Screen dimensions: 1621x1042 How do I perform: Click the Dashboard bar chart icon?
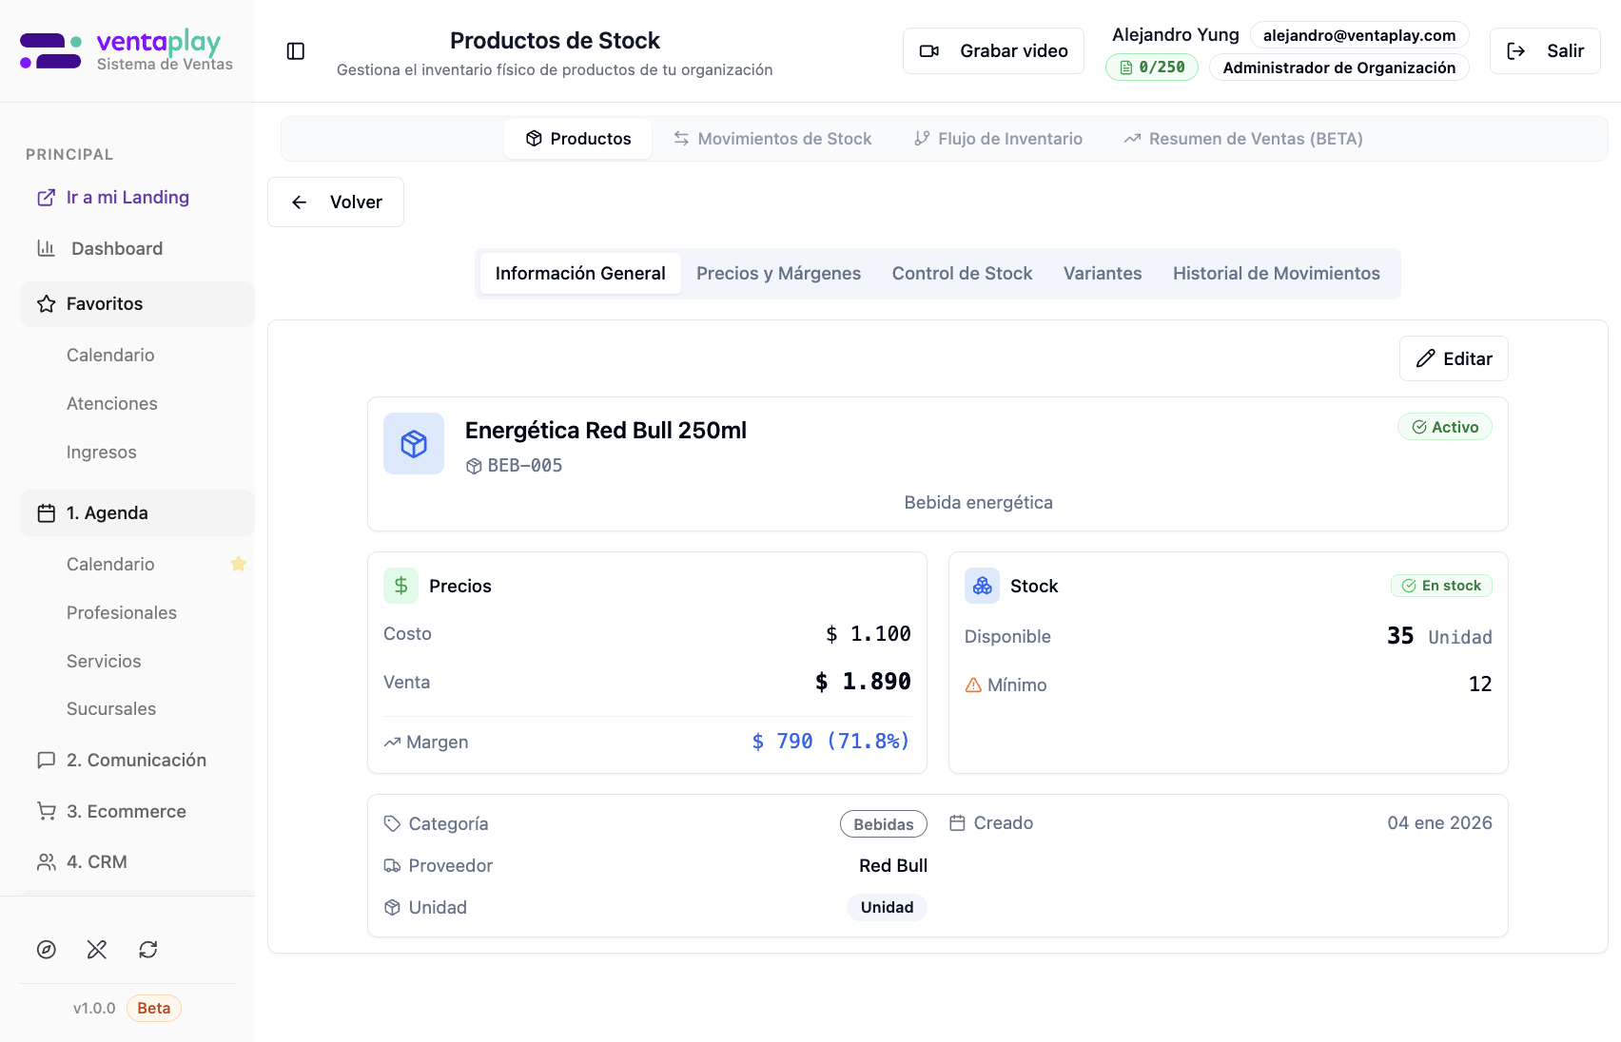tap(46, 248)
